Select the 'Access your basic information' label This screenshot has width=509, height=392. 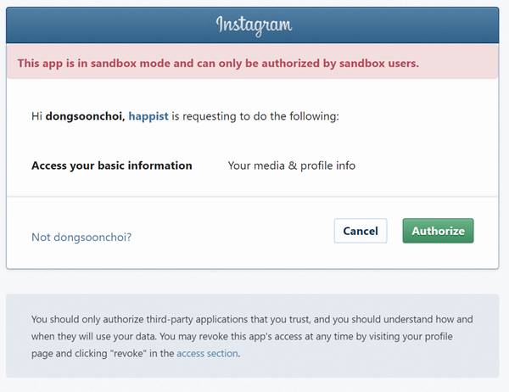[x=111, y=165]
